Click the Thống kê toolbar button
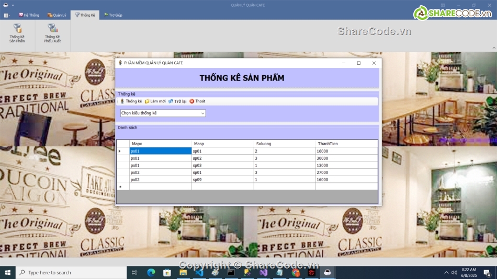The height and width of the screenshot is (279, 497). pyautogui.click(x=131, y=101)
